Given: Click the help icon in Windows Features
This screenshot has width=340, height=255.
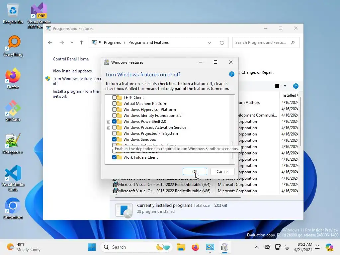Looking at the screenshot, I should coord(231,74).
